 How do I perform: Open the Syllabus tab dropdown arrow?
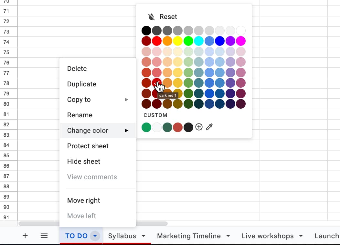143,236
